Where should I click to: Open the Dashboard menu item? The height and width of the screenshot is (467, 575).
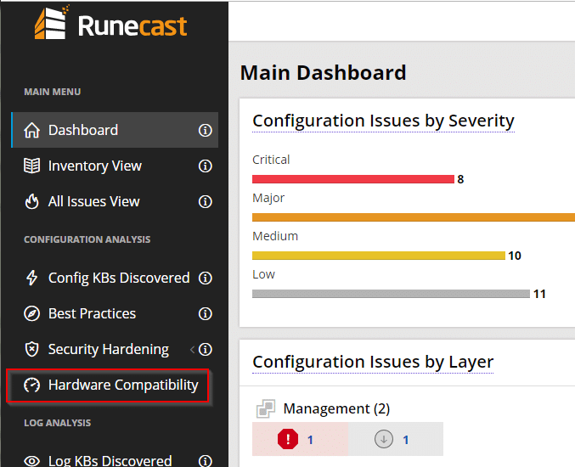[x=115, y=130]
